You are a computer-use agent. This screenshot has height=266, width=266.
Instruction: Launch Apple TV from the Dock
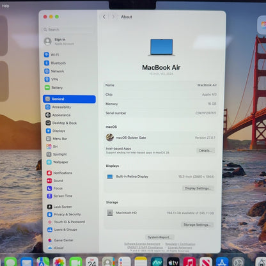[x=173, y=262]
